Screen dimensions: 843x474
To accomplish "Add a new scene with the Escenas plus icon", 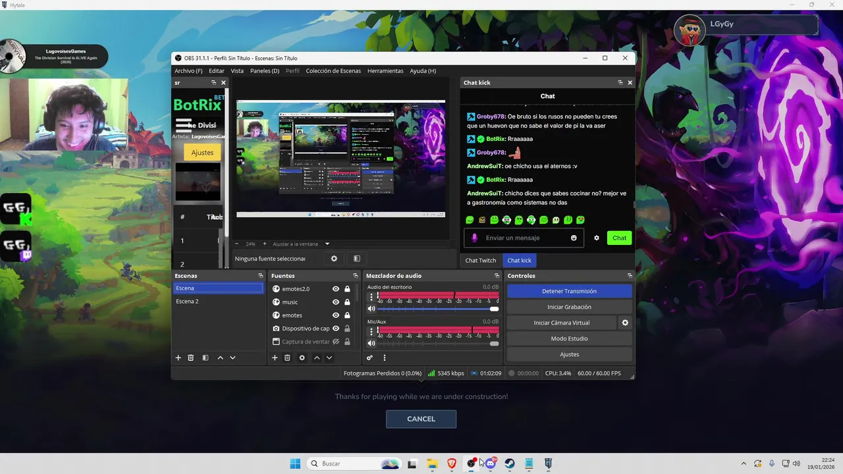I will [178, 357].
